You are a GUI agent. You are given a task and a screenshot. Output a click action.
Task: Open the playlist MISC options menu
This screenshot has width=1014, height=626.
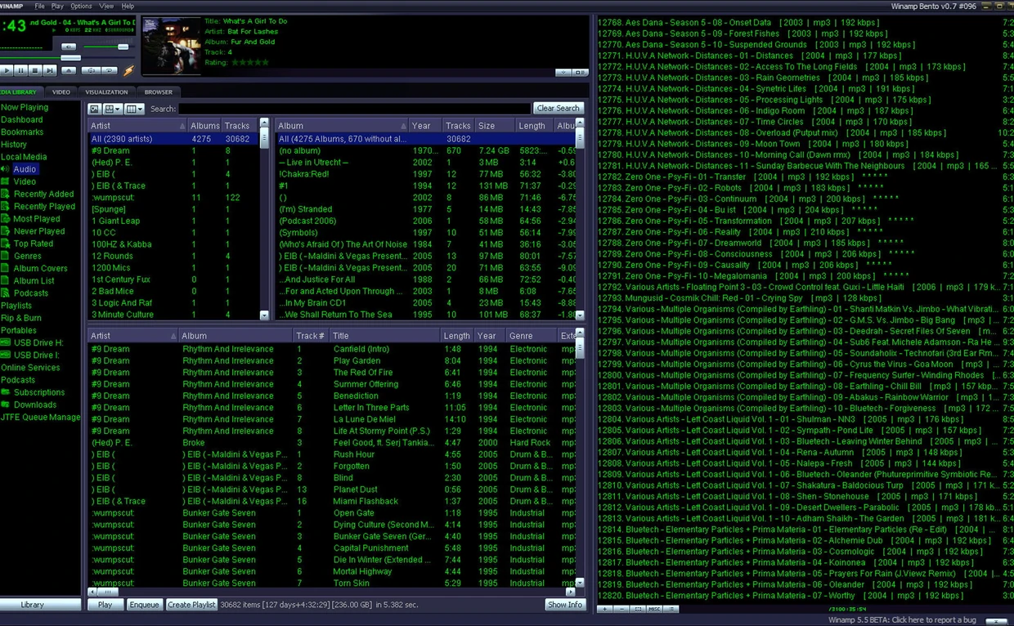click(654, 609)
